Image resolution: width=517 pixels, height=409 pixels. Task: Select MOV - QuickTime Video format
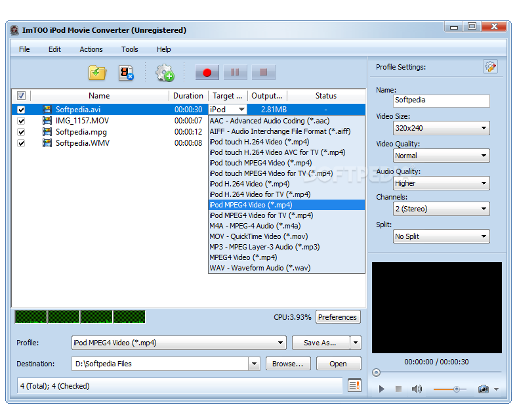pos(287,236)
